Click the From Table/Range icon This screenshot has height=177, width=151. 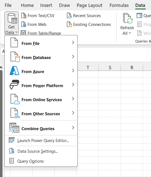point(23,33)
